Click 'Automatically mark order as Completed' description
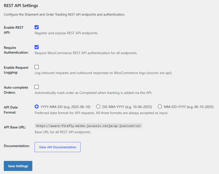 tap(93, 93)
